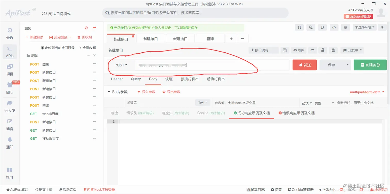Open 通知 notifications bell in sidebar

10,143
